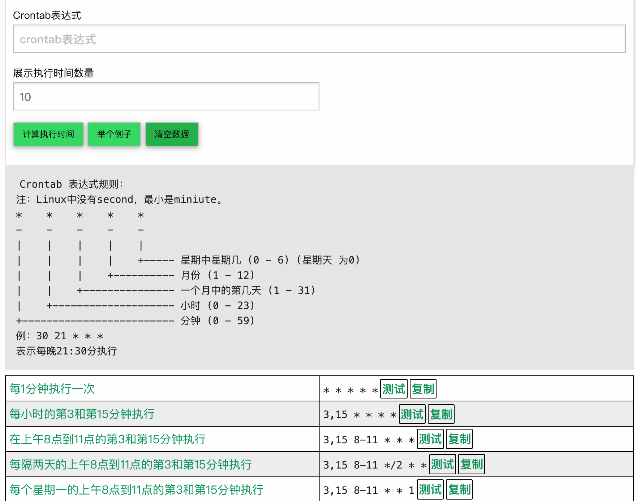636x501 pixels.
Task: Click 测试 next to * * * * *
Action: coord(393,389)
